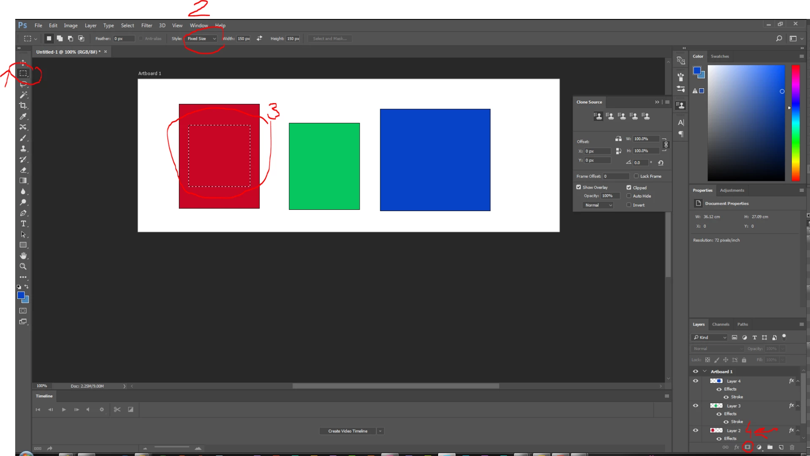Open the Style Fixed Size dropdown
The width and height of the screenshot is (810, 456).
click(201, 38)
